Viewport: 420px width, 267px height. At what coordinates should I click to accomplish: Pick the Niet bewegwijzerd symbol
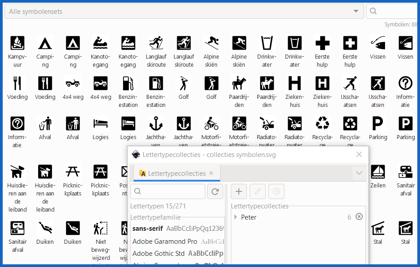tap(100, 229)
